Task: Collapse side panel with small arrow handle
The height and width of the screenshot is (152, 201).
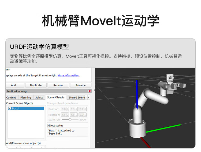Action: click(94, 90)
